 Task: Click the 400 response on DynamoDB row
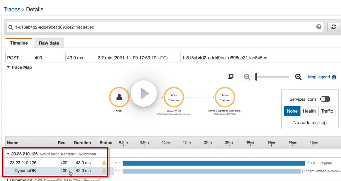point(64,171)
